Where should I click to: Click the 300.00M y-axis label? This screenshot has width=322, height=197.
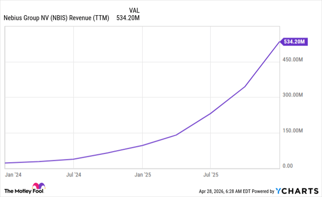pyautogui.click(x=293, y=95)
